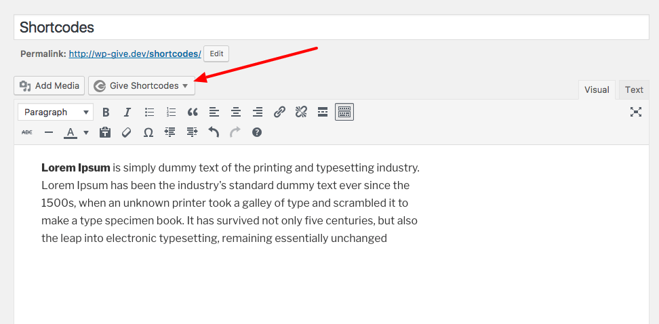
Task: Open the special character Omega tool
Action: (x=148, y=132)
